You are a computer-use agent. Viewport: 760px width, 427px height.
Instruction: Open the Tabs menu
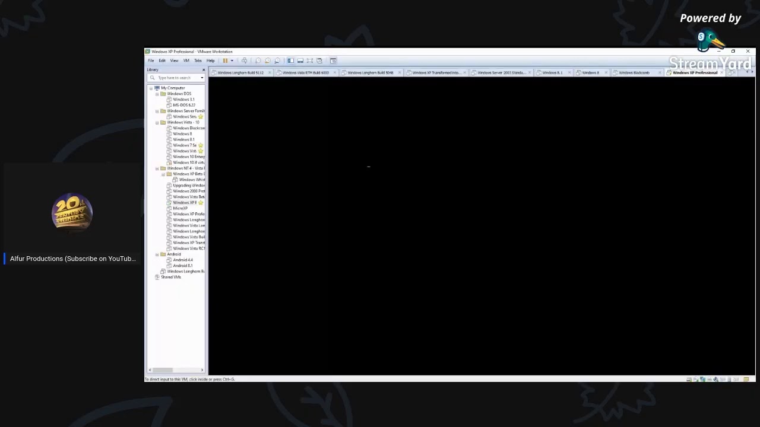[x=198, y=60]
